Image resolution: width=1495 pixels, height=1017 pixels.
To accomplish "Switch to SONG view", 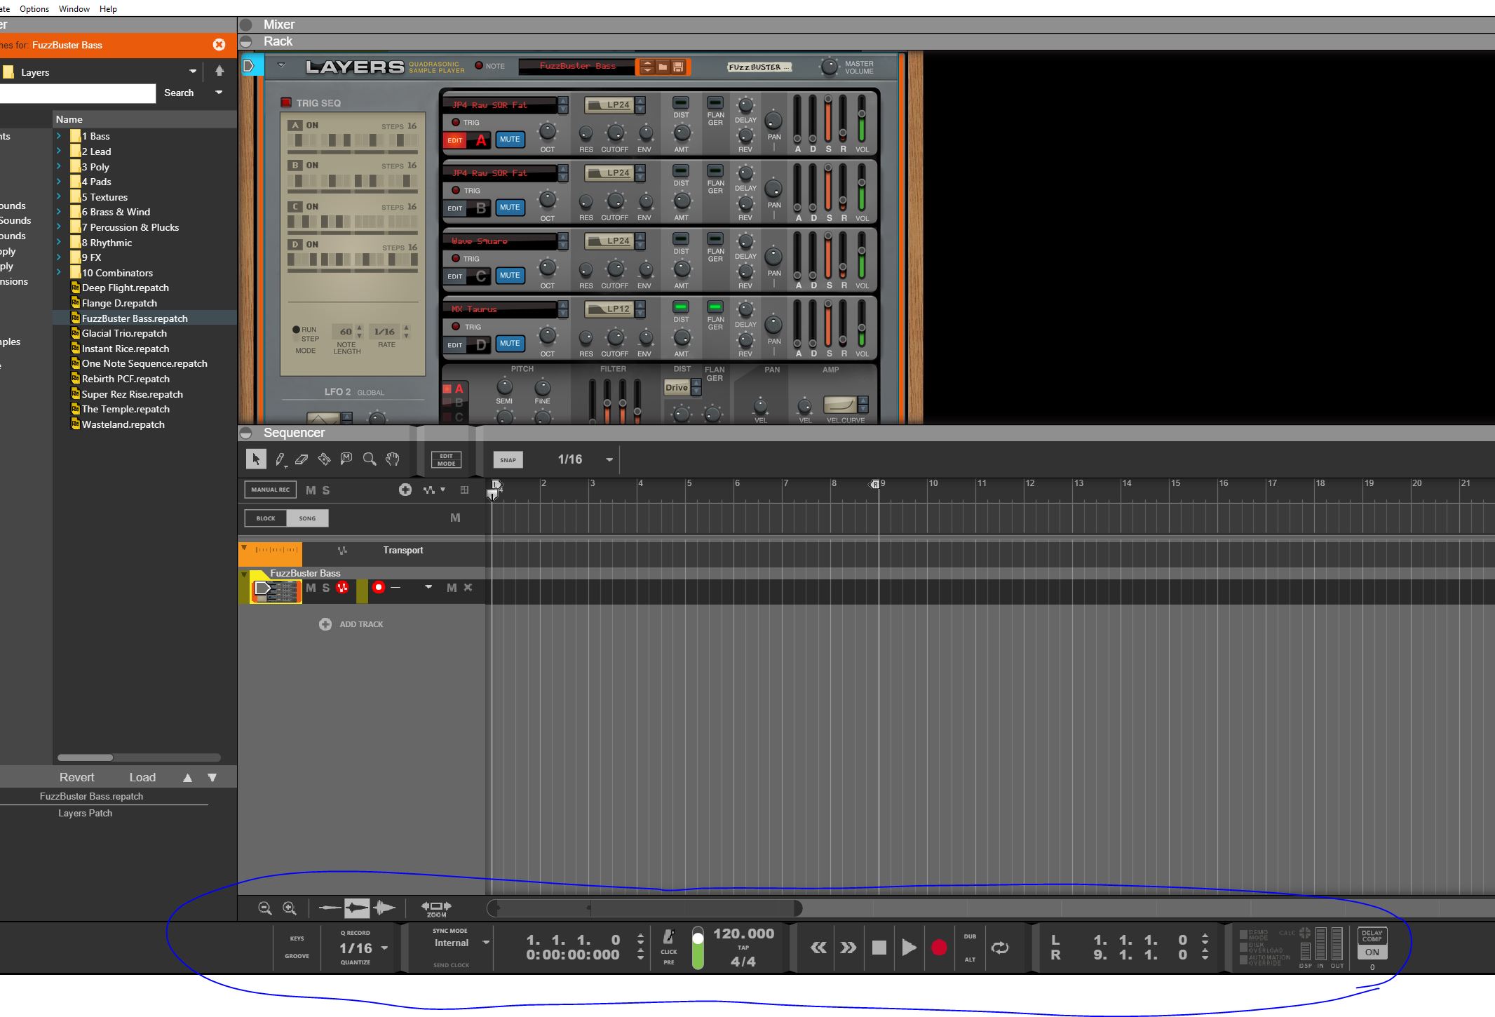I will click(307, 518).
